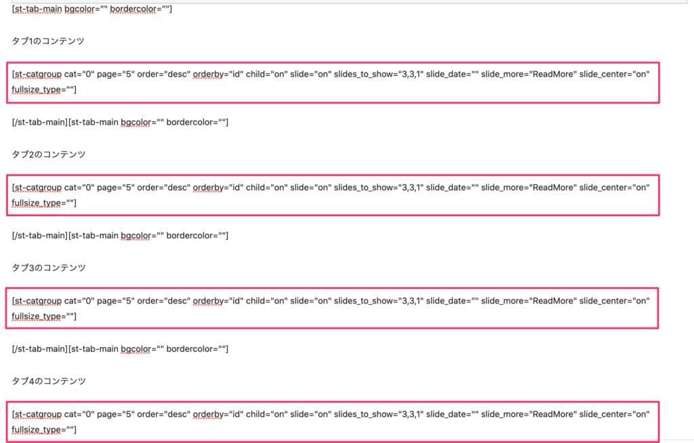694x443 pixels.
Task: Click fullsize_type="" in the タブ1 shortcode
Action: tap(44, 90)
